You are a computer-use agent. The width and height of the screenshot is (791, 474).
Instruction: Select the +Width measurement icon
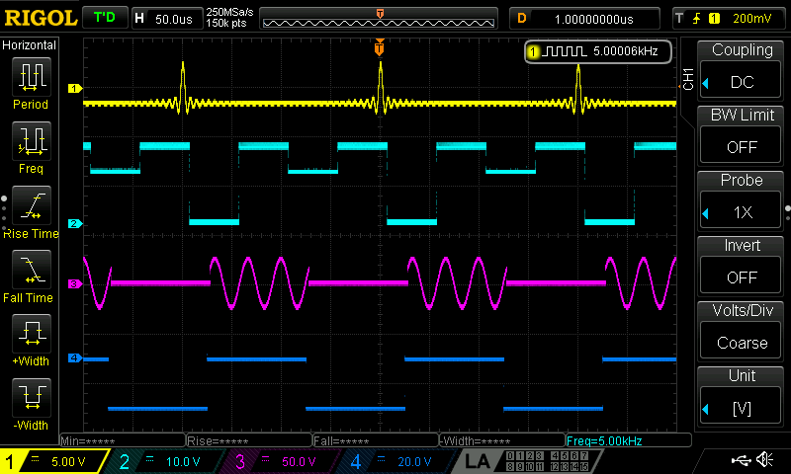pos(31,337)
